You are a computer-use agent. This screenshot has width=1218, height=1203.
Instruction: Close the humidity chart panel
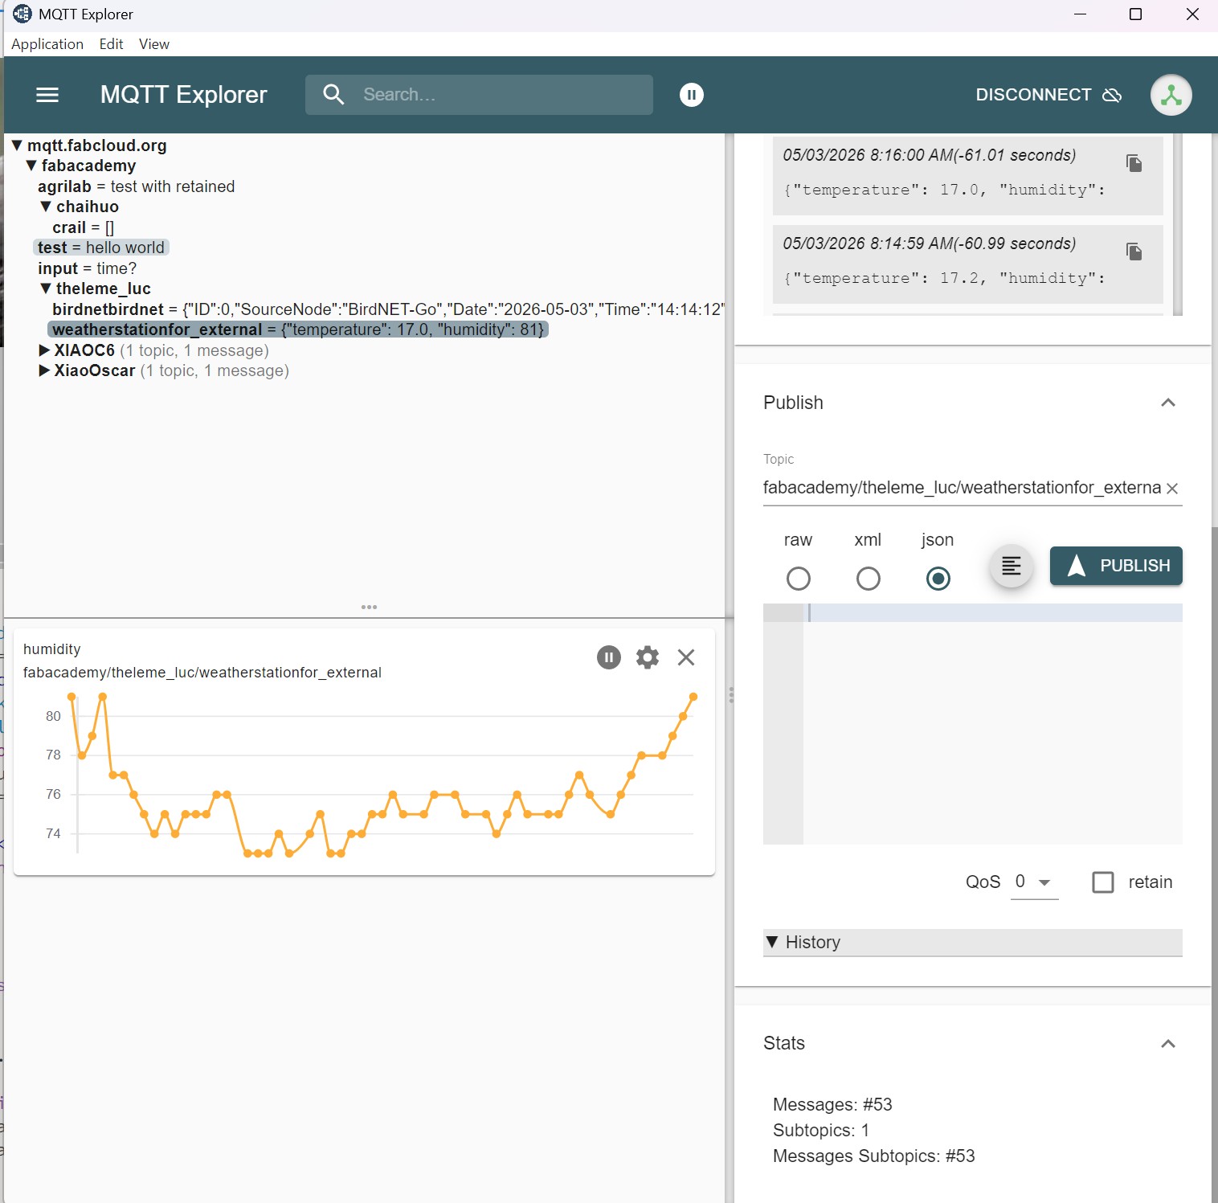tap(686, 657)
